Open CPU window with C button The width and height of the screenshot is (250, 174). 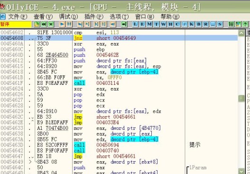point(177,24)
